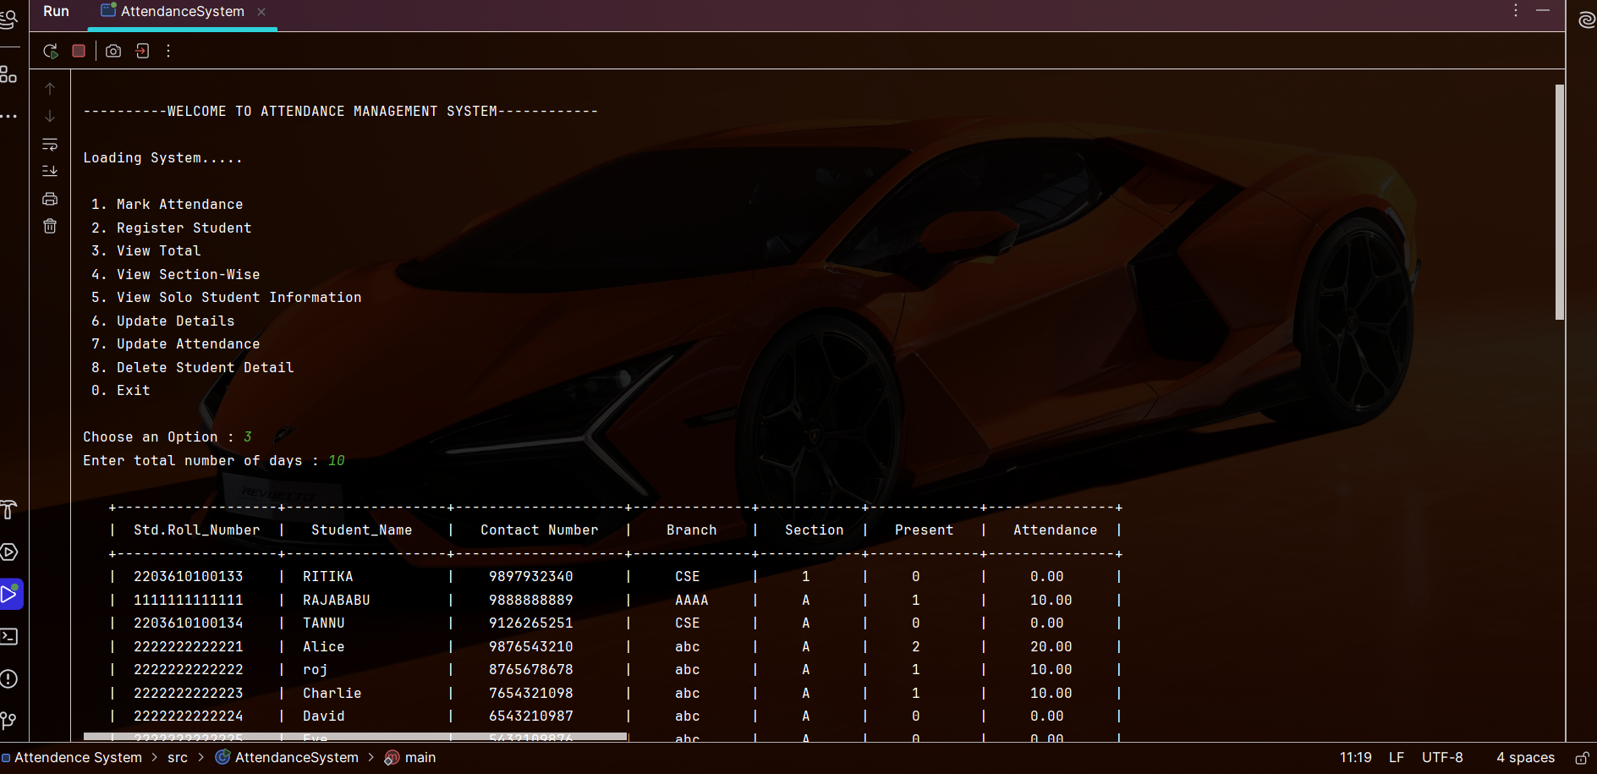Click '6. Update Details' line
This screenshot has width=1597, height=774.
(163, 321)
